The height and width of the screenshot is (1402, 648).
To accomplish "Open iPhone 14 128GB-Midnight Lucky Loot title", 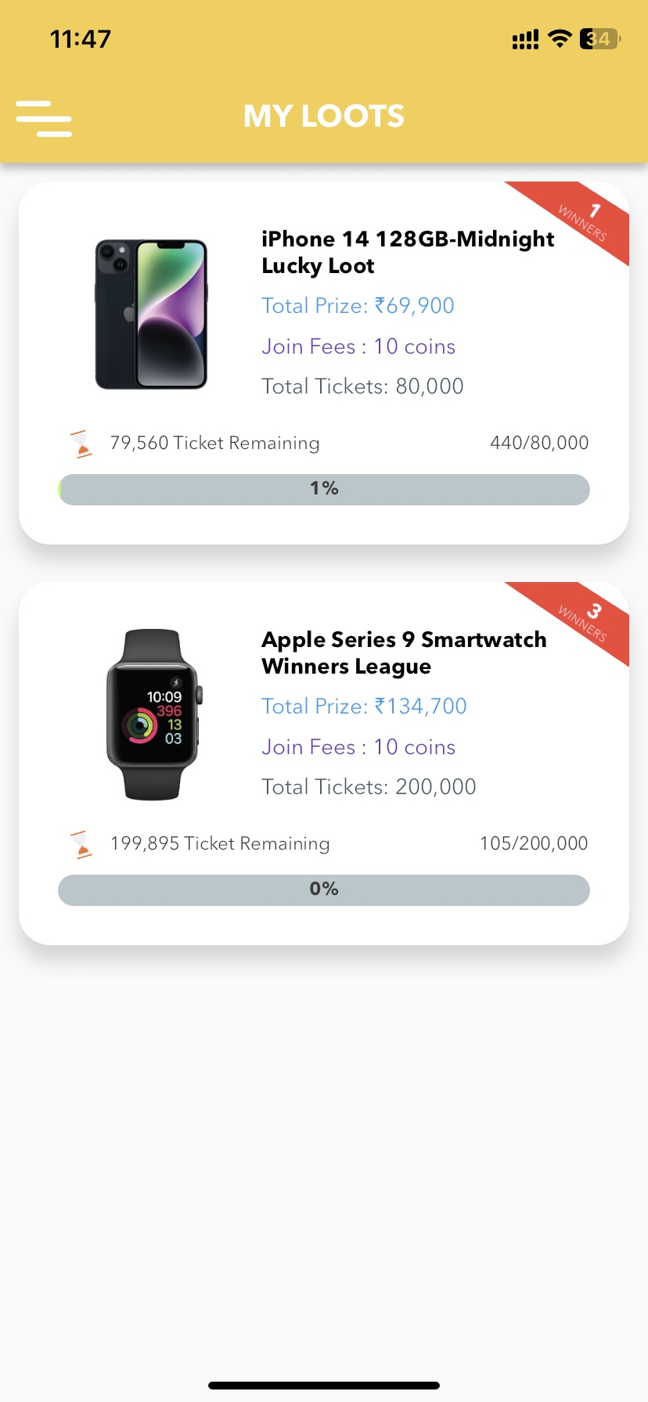I will (x=407, y=252).
